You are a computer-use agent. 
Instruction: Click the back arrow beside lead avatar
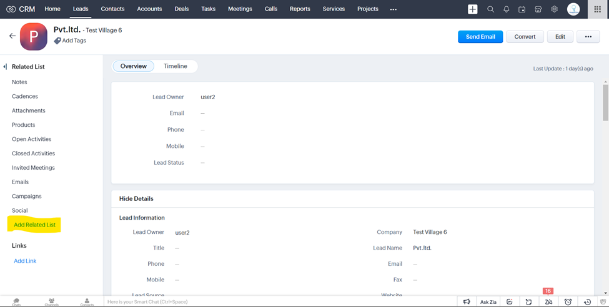coord(12,36)
